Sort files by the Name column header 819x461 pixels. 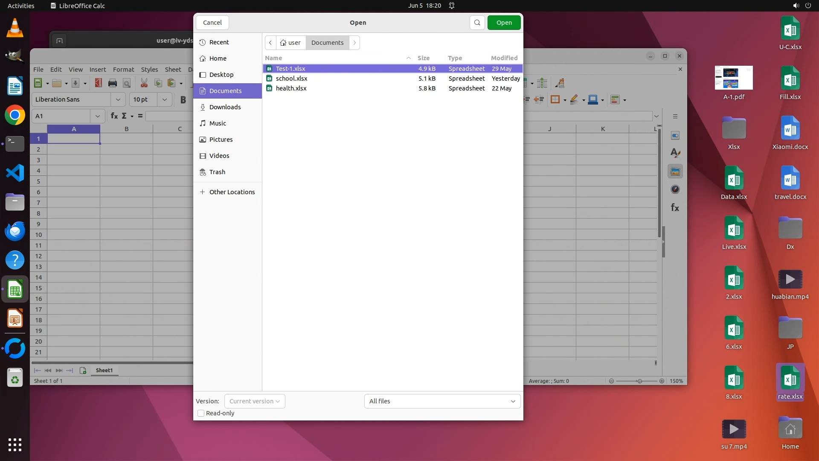click(x=273, y=58)
